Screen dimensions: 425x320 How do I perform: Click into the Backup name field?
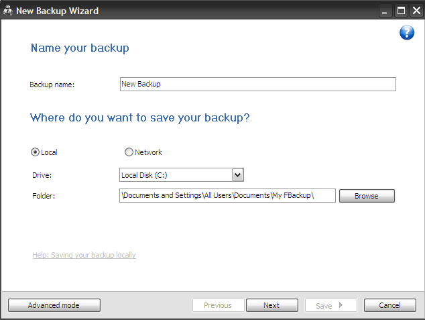point(258,84)
